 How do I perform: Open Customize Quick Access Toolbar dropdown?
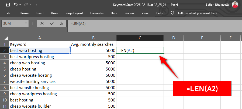36,5
